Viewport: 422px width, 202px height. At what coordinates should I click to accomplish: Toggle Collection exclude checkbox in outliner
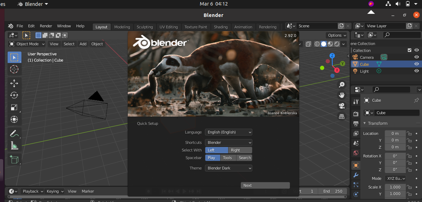pos(410,50)
